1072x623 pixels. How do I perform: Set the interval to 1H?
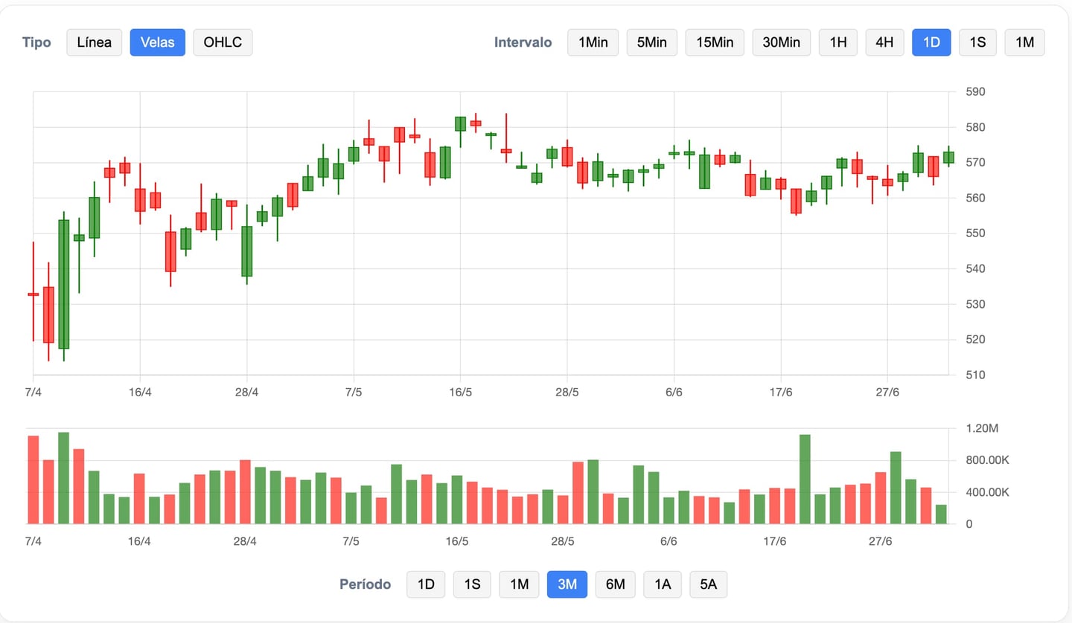(x=838, y=42)
